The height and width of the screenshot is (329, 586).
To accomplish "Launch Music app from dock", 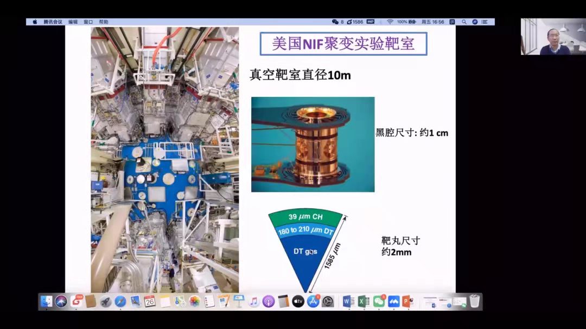I will (253, 301).
